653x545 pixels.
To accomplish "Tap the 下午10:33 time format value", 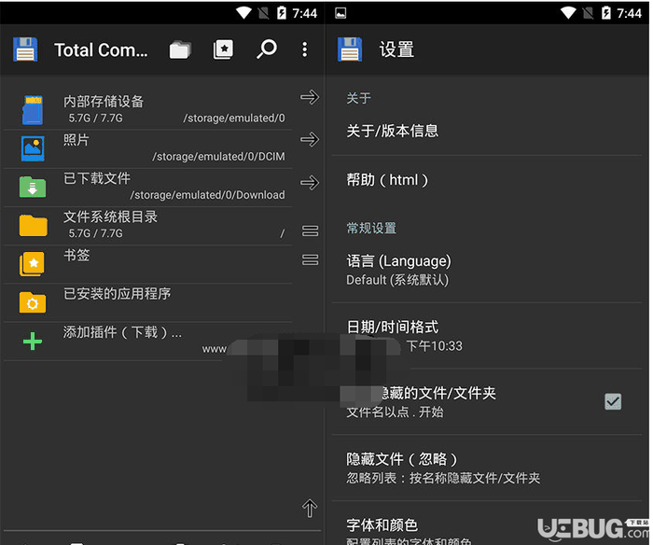I will click(x=435, y=346).
